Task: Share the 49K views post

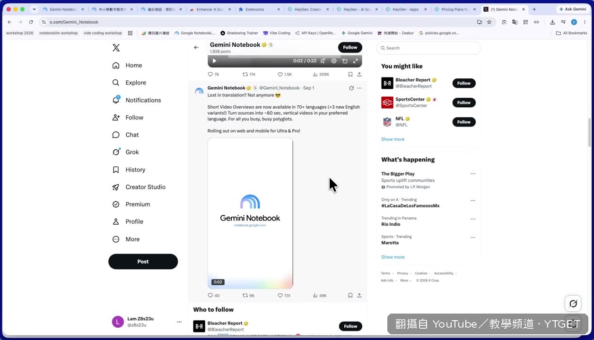Action: pos(359,296)
